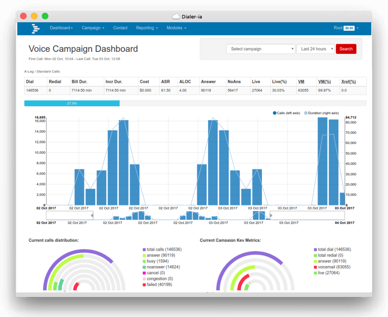Click the Answer value 90119
Viewport: 388px width, 317px height.
tap(206, 90)
